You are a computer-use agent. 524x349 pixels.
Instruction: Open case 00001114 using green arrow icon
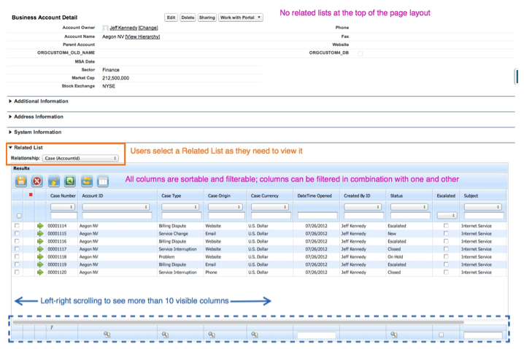(40, 227)
